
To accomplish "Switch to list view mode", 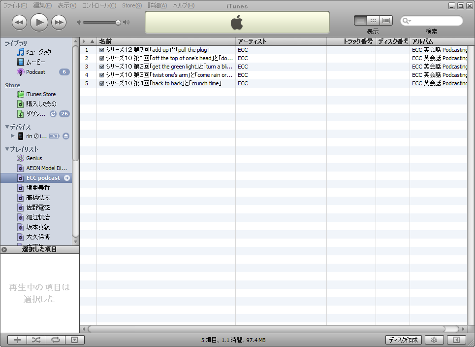I will (360, 21).
